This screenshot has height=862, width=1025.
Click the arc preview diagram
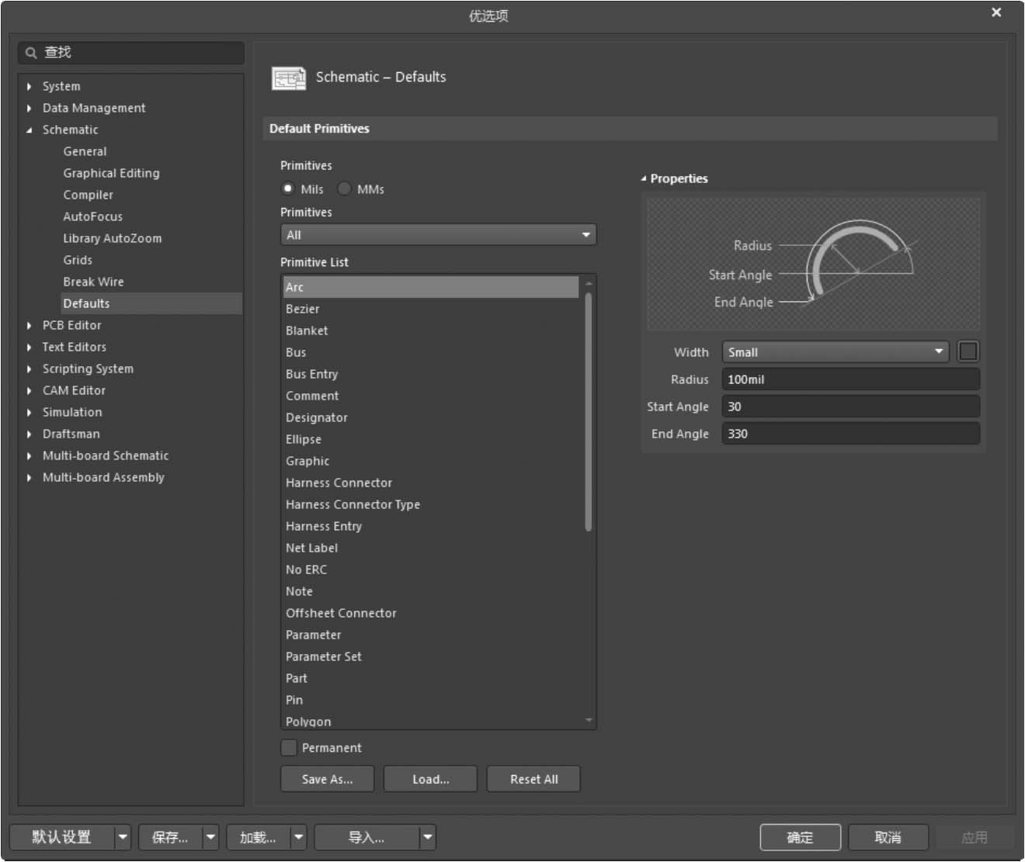click(x=813, y=264)
